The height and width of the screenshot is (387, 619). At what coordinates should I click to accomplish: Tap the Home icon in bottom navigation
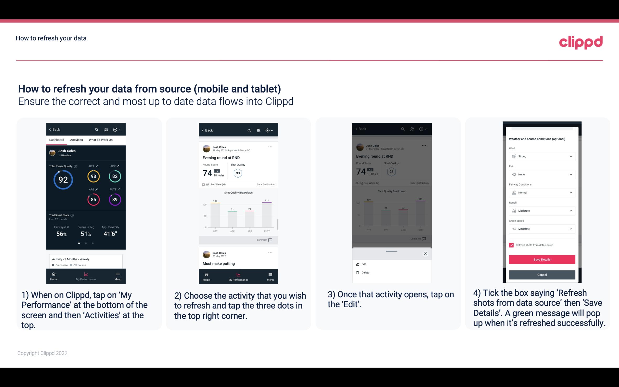pyautogui.click(x=54, y=274)
